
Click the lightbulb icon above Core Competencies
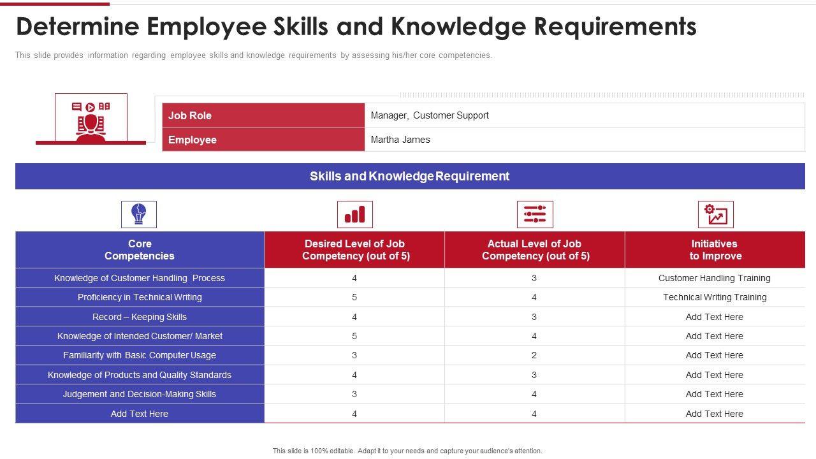139,214
